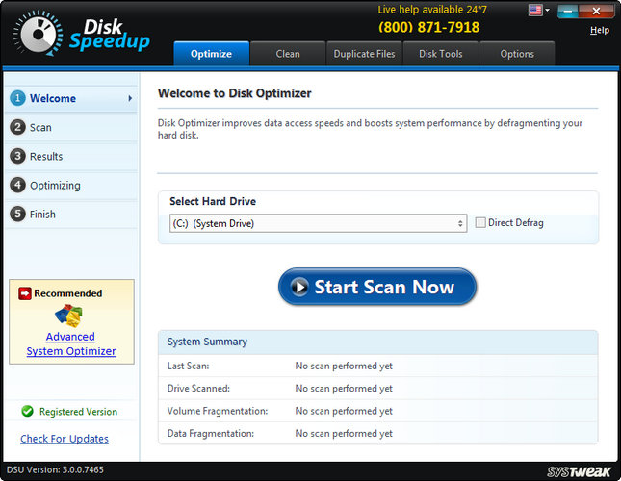This screenshot has height=481, width=621.
Task: Click the Last Scan row value
Action: (344, 366)
